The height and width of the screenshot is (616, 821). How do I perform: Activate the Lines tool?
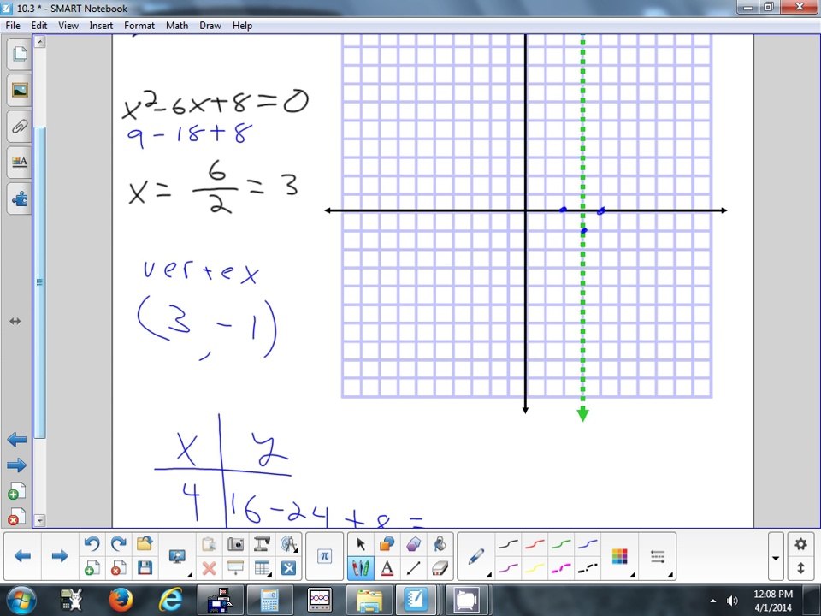point(414,568)
